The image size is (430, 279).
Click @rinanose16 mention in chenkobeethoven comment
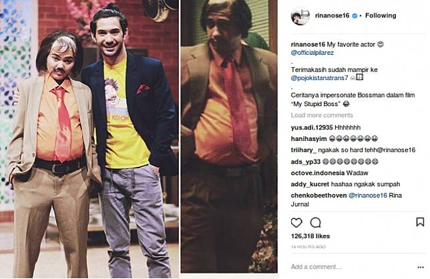tap(367, 196)
